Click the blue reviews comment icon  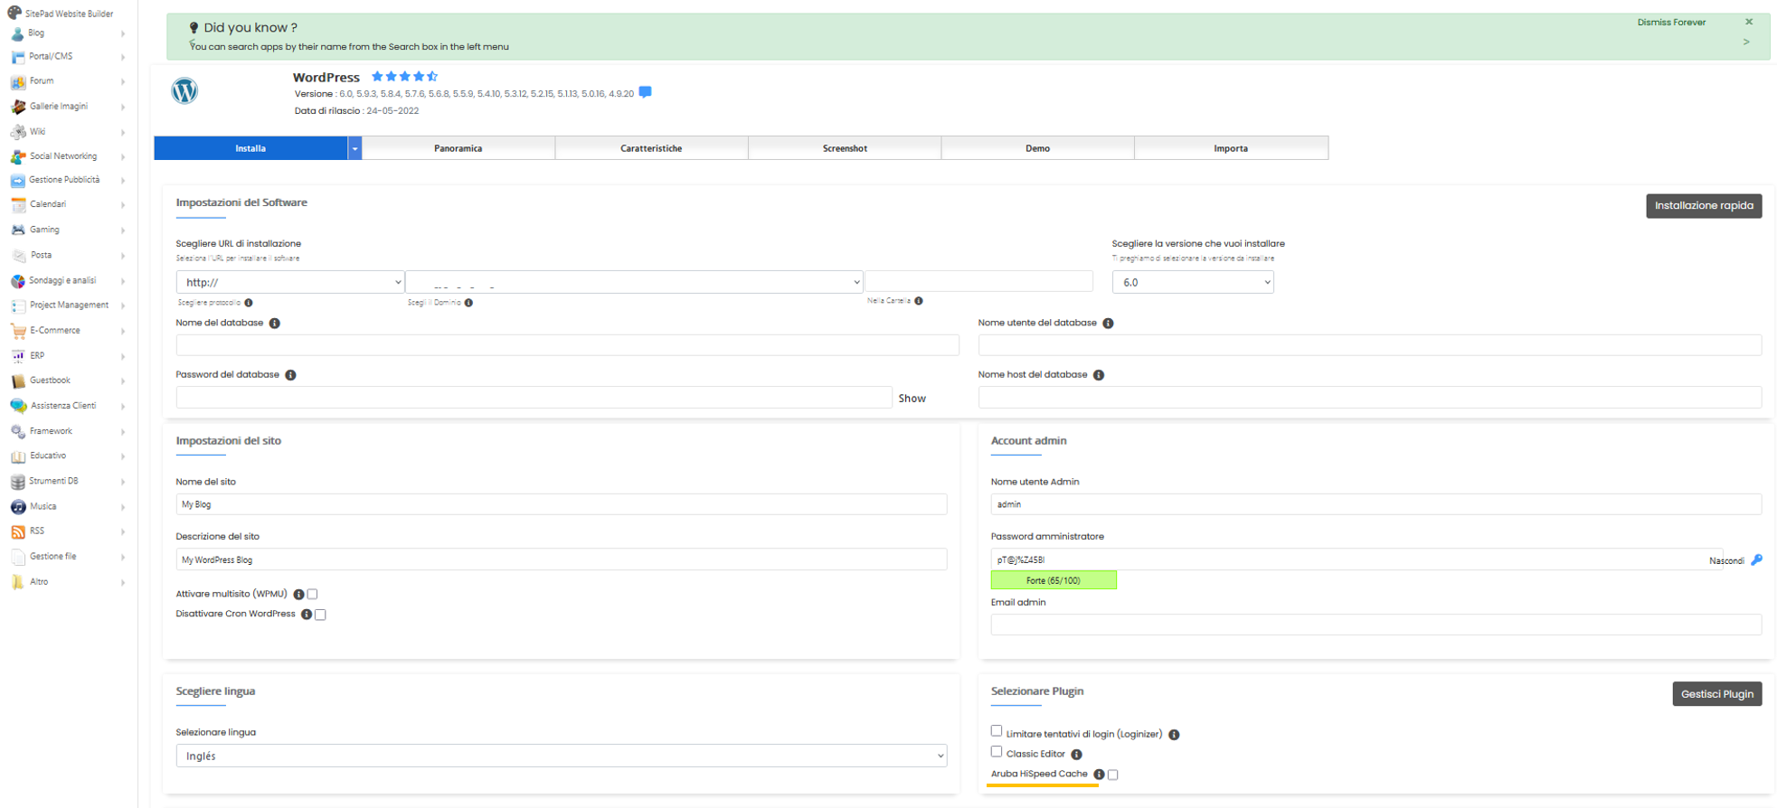point(645,92)
